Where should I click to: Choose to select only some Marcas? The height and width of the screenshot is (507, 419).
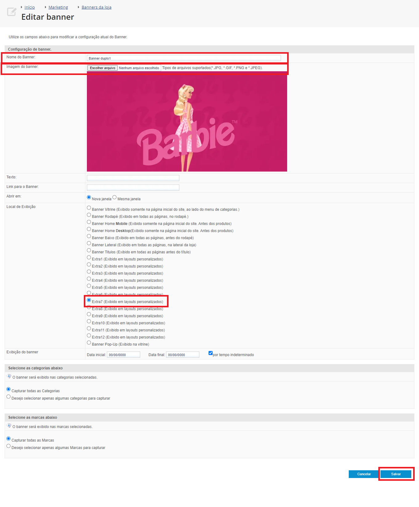9,446
